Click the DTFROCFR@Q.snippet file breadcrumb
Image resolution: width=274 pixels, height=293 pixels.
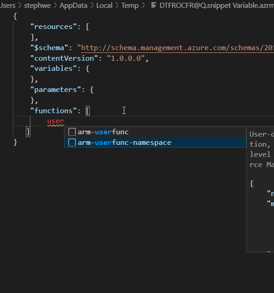[x=217, y=6]
